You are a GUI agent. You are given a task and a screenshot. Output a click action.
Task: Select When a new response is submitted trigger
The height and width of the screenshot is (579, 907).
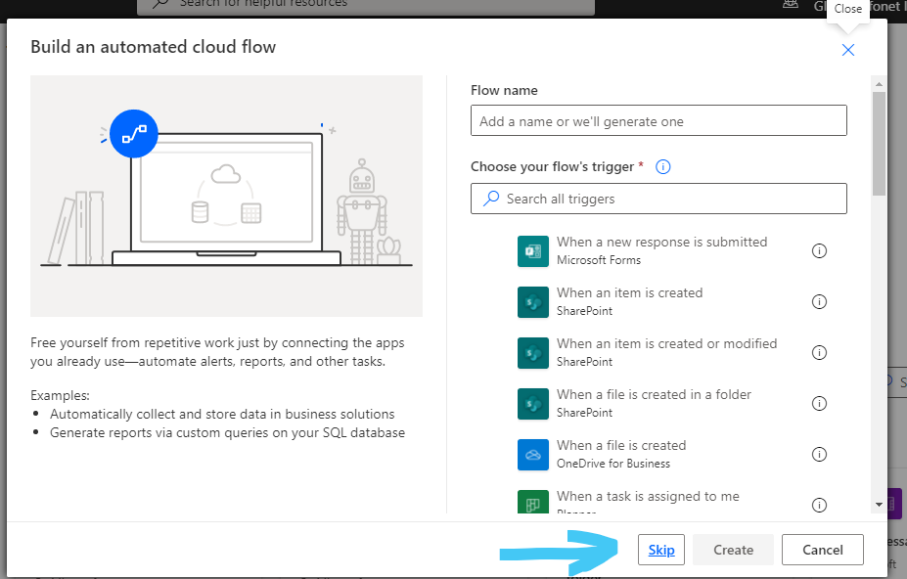[x=661, y=243]
